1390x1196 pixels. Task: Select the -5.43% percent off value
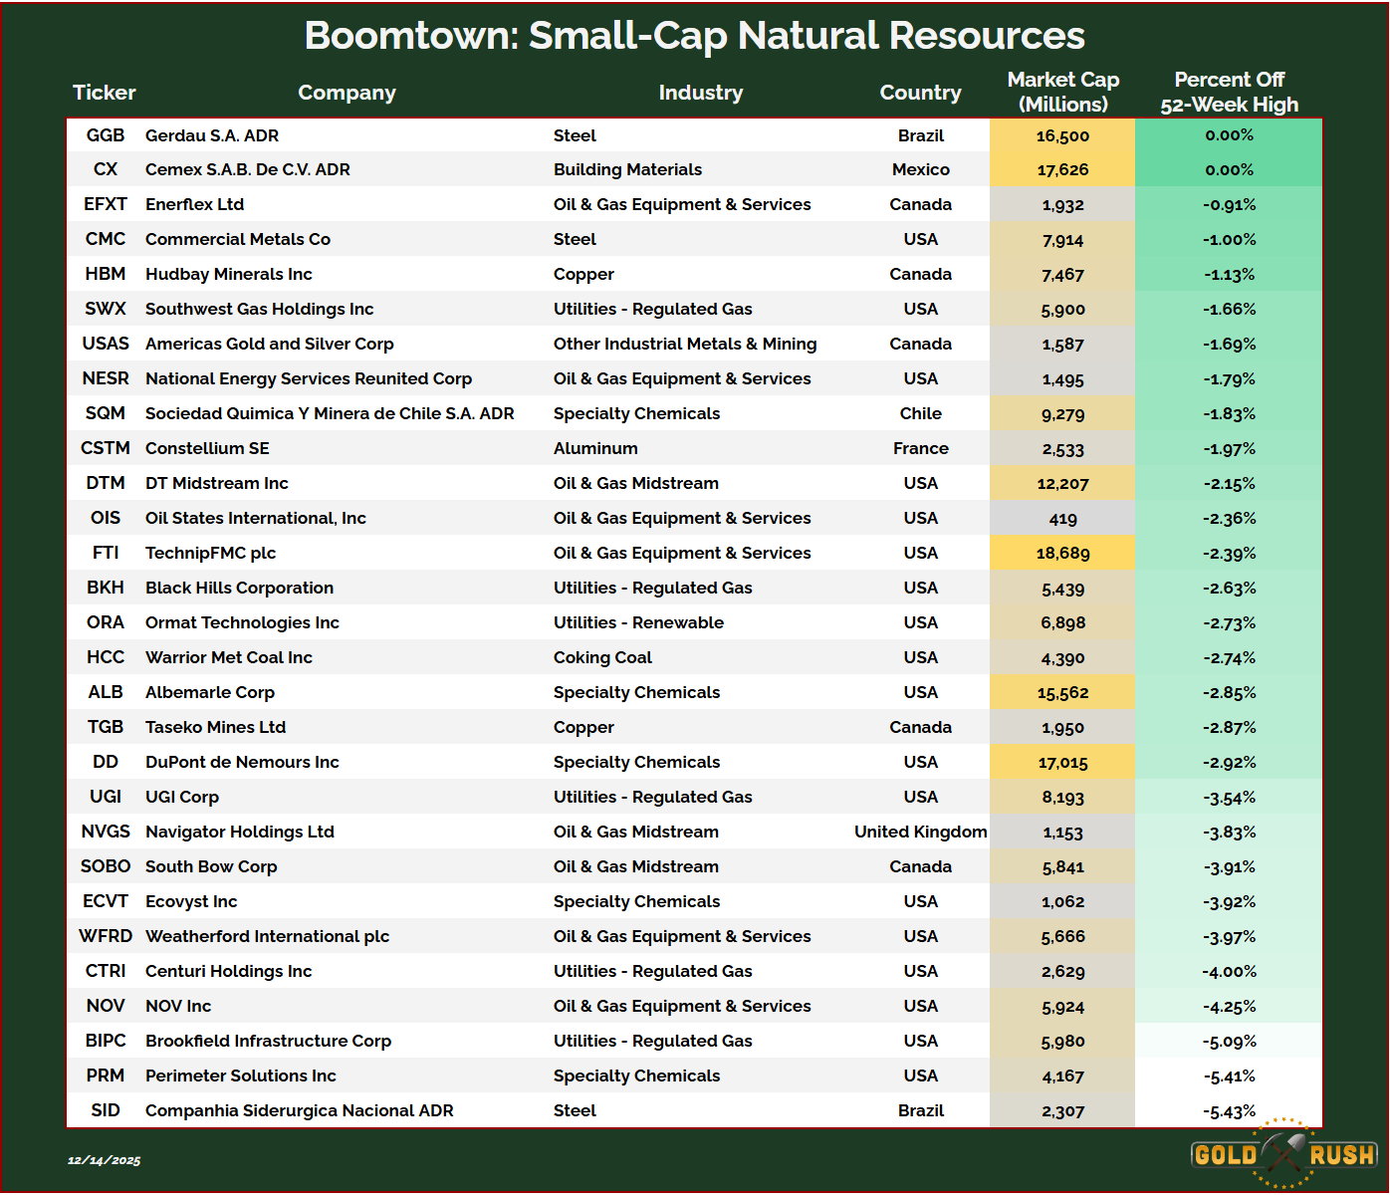point(1229,1111)
